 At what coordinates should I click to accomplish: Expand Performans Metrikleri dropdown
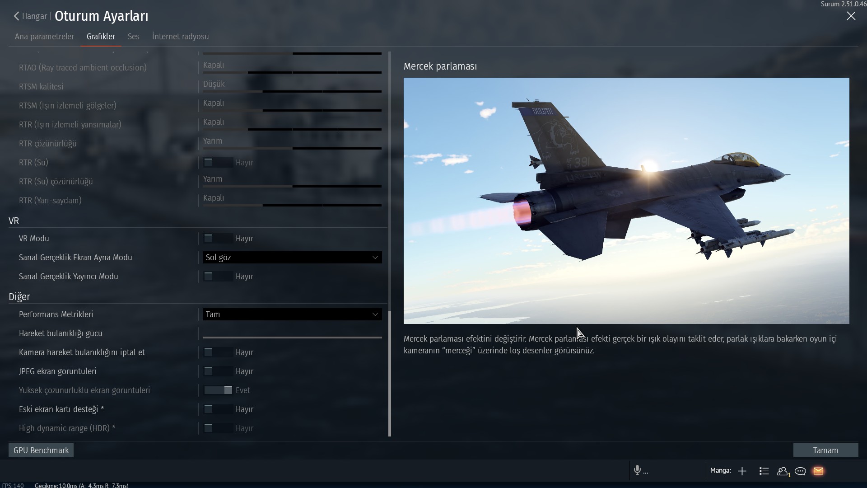pyautogui.click(x=292, y=314)
